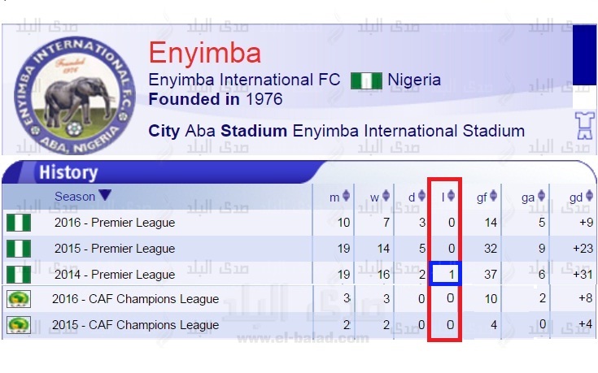Click the Nigeria flag beside the club name
Screen dimensions: 598x373
(x=366, y=80)
